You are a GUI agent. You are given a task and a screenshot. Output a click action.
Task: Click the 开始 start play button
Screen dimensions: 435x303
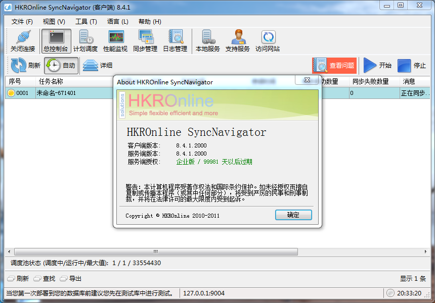[x=377, y=65]
